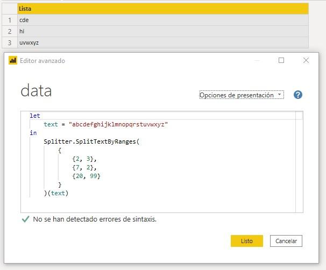326x270 pixels.
Task: Click the data query title
Action: click(36, 90)
